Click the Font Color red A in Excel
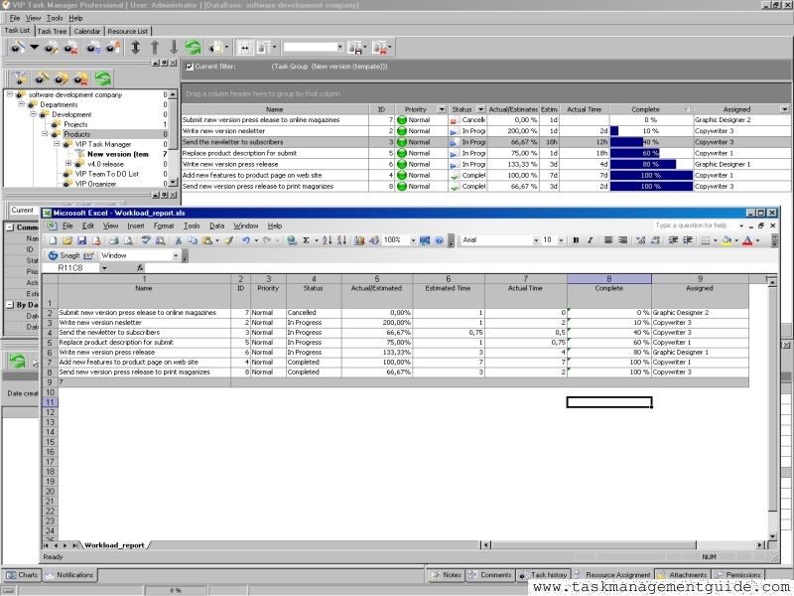 pyautogui.click(x=747, y=240)
